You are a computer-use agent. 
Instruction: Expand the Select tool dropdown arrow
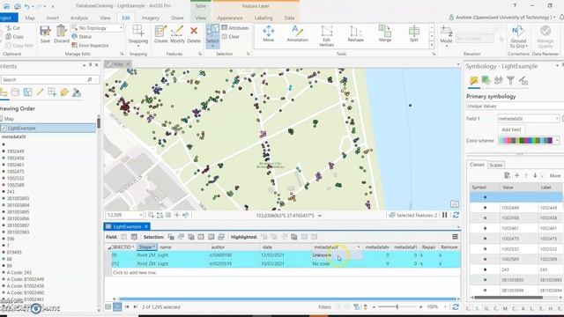point(212,46)
